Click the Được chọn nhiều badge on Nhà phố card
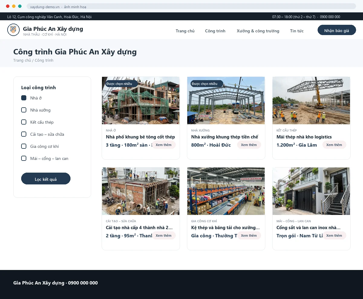 pyautogui.click(x=122, y=84)
